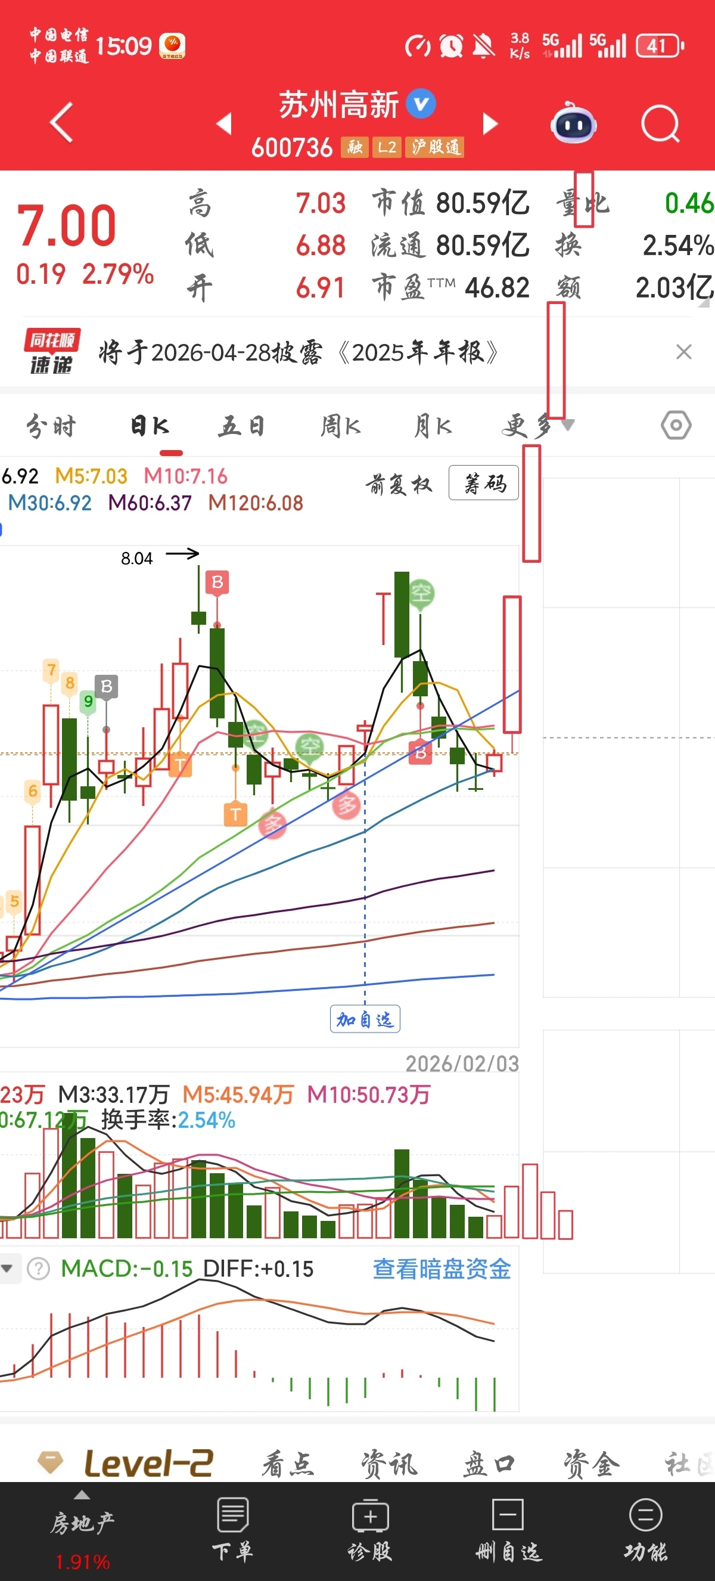Open 查看暗盘资金 link
715x1581 pixels.
pos(442,1269)
